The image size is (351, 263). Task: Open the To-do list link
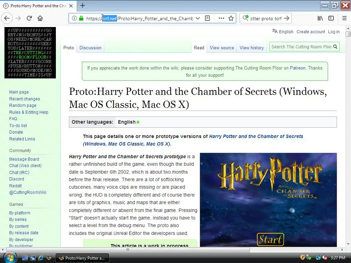pyautogui.click(x=18, y=125)
